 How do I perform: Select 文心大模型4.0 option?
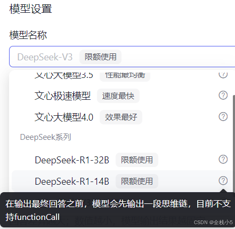[122, 117]
